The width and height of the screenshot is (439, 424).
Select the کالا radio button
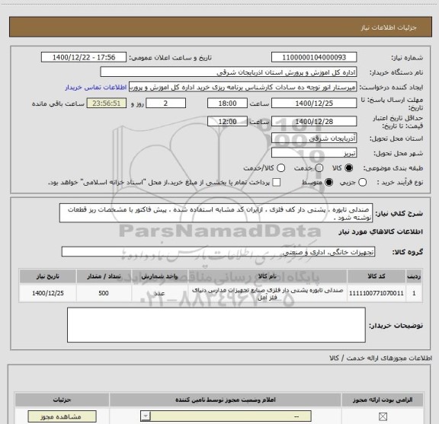click(349, 168)
